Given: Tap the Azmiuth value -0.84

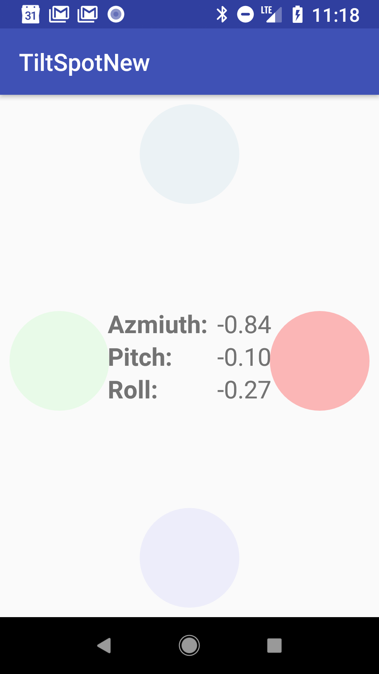Looking at the screenshot, I should tap(244, 325).
